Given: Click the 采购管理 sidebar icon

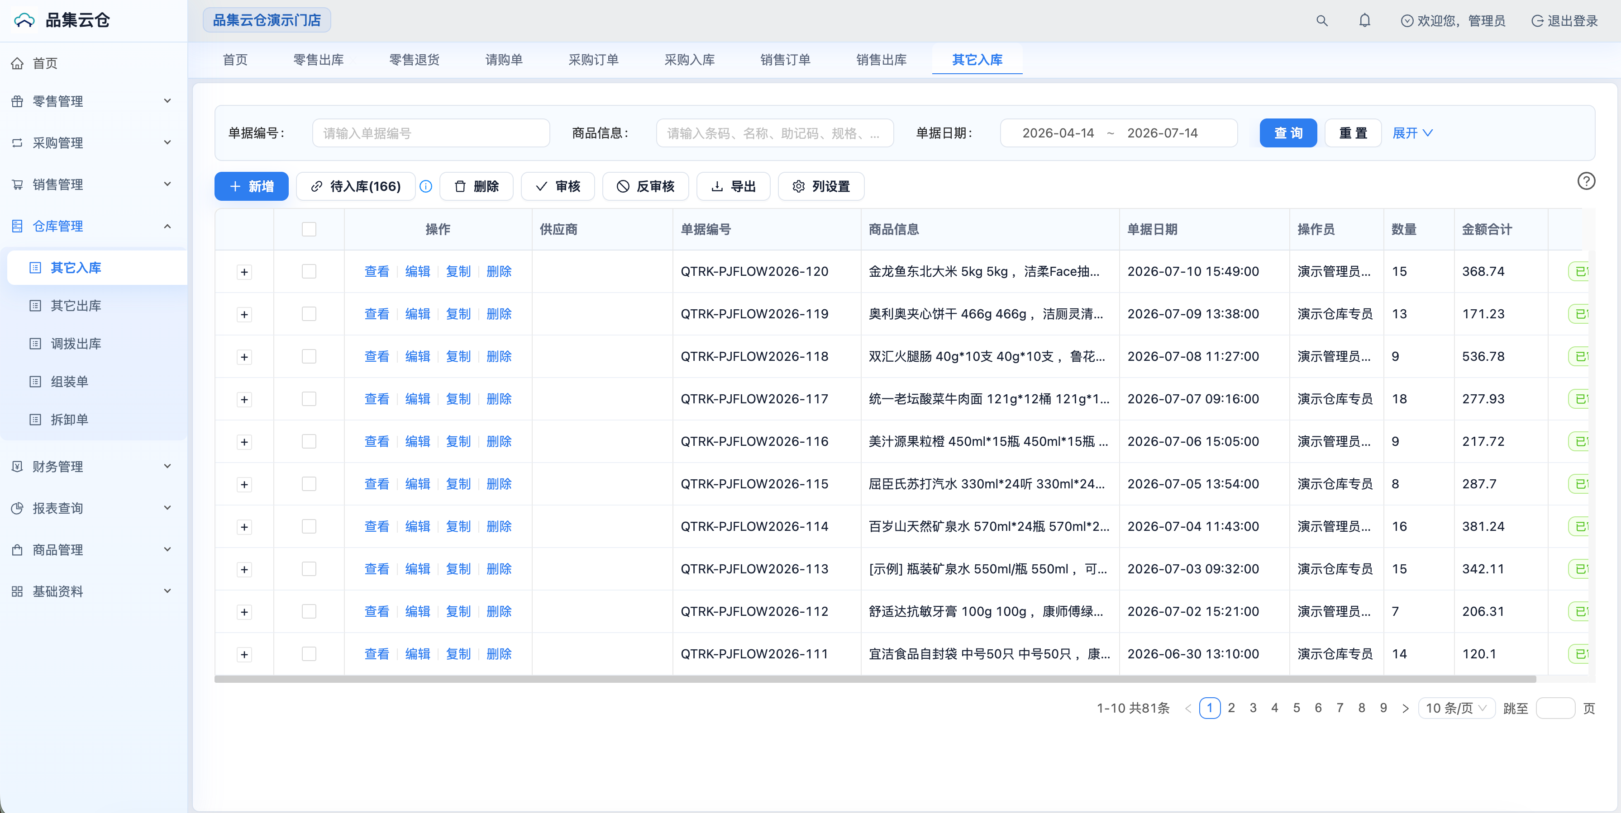Looking at the screenshot, I should (17, 143).
